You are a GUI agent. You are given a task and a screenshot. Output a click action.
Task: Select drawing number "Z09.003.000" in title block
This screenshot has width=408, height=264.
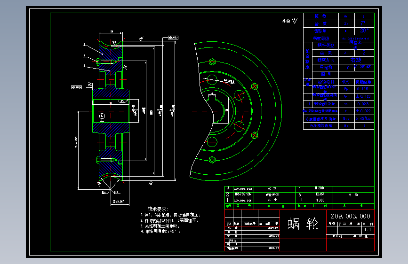350,216
